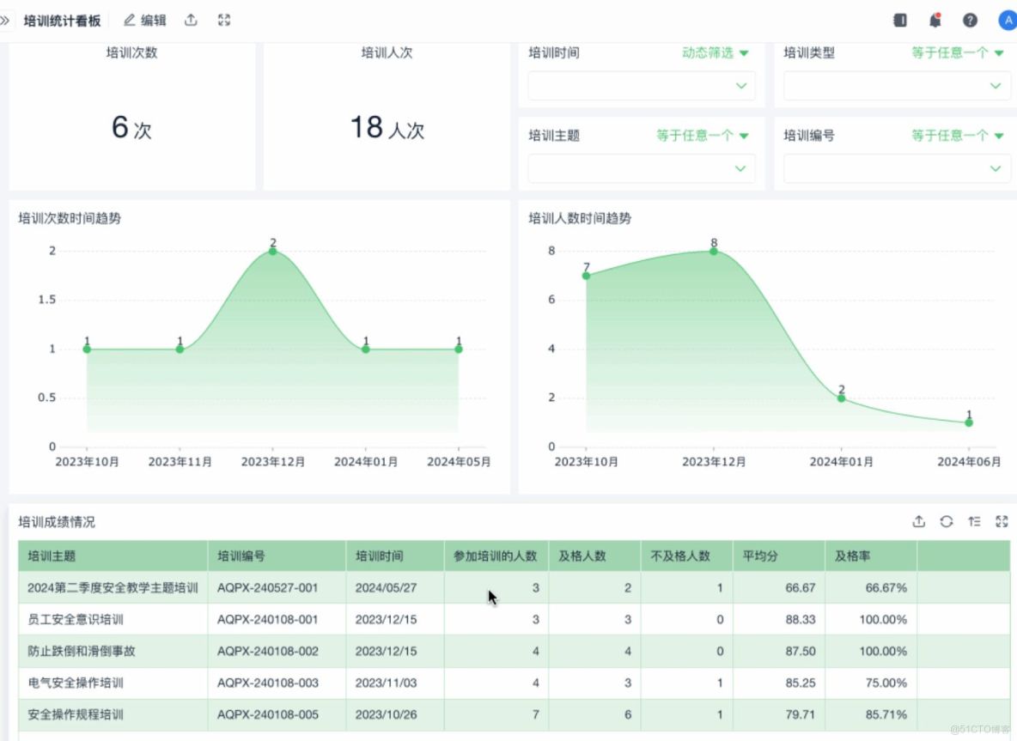Click the 培训统计看板 title tab
The width and height of the screenshot is (1017, 741).
tap(64, 20)
